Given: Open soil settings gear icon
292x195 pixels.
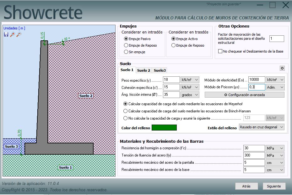Looking at the screenshot, I should [282, 68].
